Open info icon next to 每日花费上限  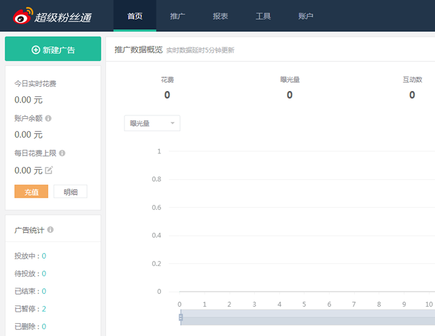click(62, 153)
